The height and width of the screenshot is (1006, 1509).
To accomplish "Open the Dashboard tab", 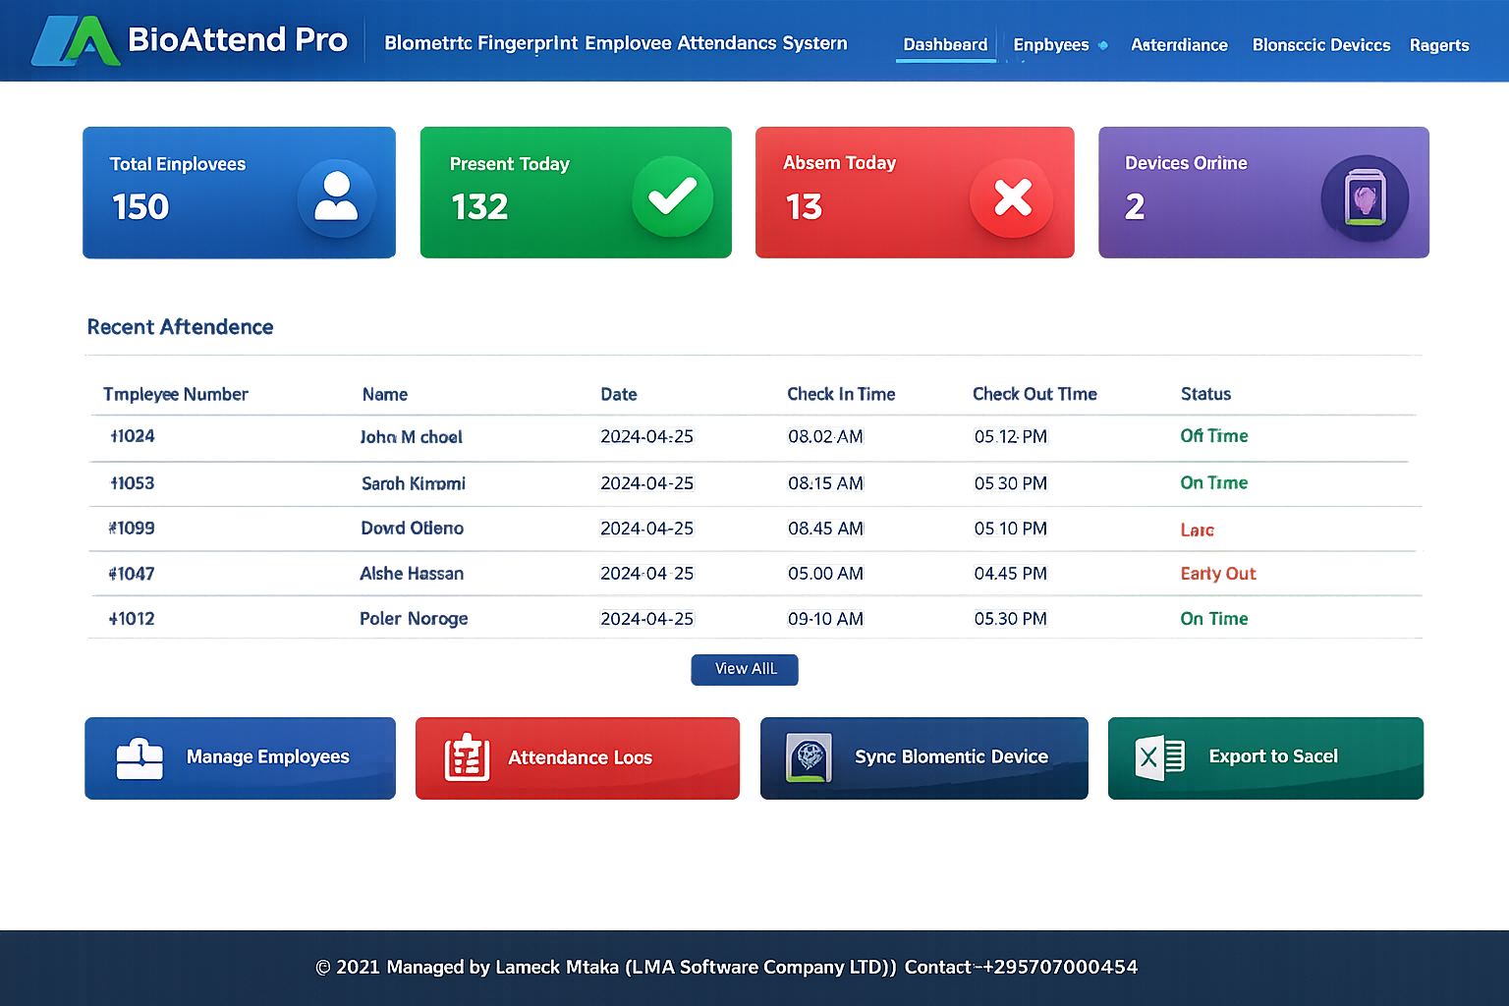I will [x=945, y=45].
